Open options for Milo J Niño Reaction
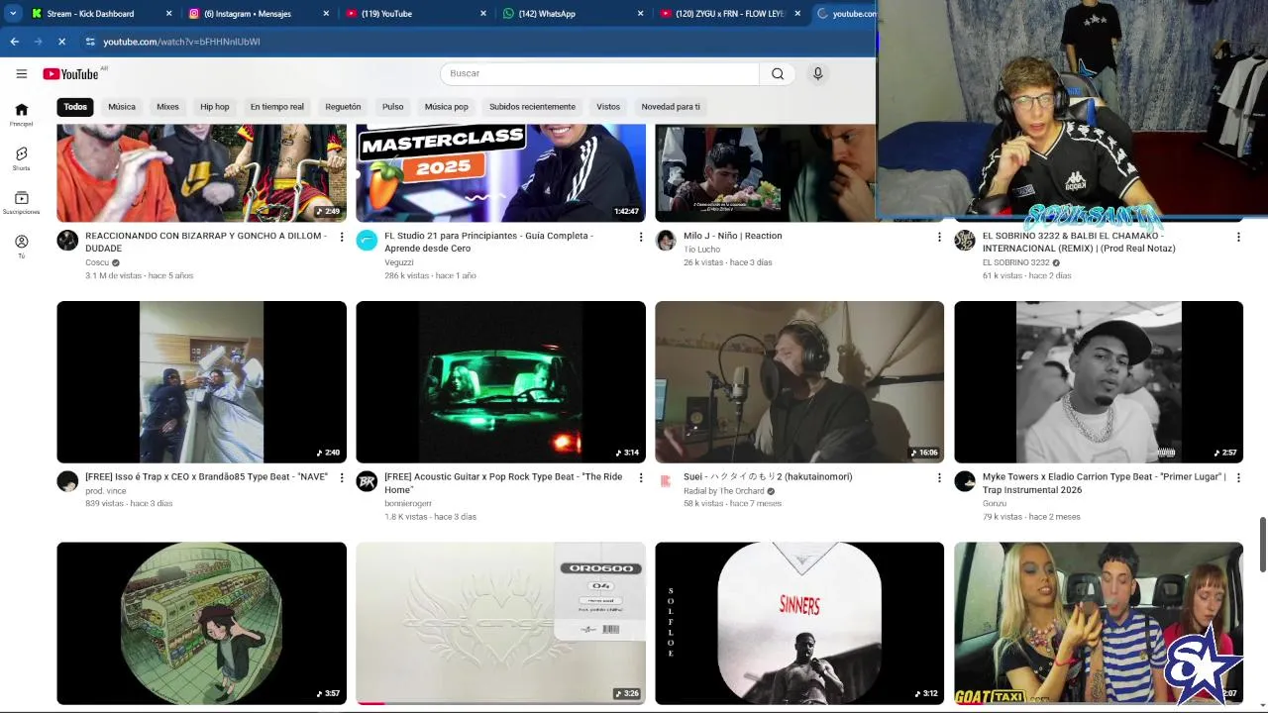1268x713 pixels. tap(939, 237)
